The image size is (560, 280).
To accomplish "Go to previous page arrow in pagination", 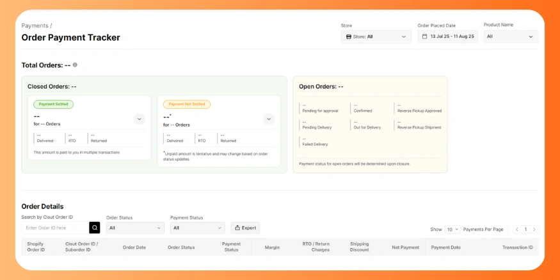I will tap(516, 229).
